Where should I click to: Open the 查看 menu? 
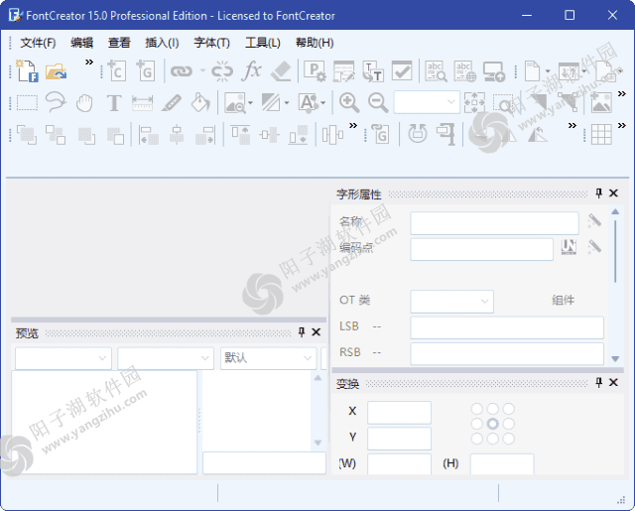coord(119,43)
